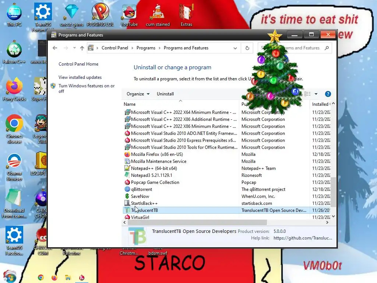Open the help question mark button

328,94
